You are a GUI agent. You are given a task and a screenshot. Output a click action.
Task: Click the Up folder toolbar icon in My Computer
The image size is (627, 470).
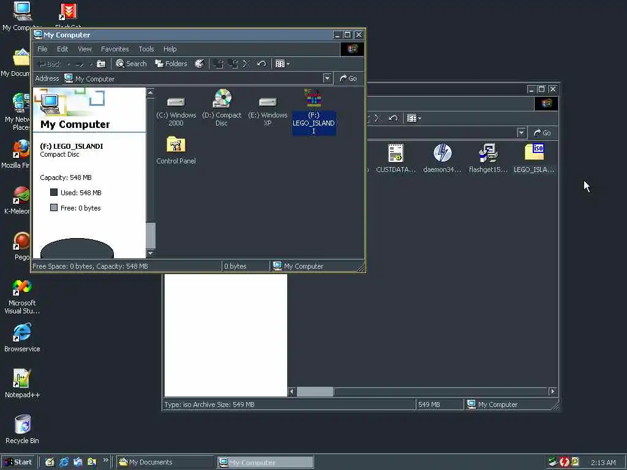pos(101,64)
